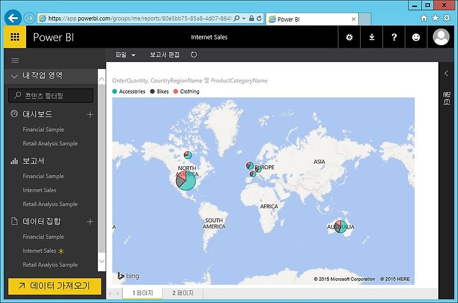
Task: Switch to 1 페이지 tab
Action: click(142, 293)
